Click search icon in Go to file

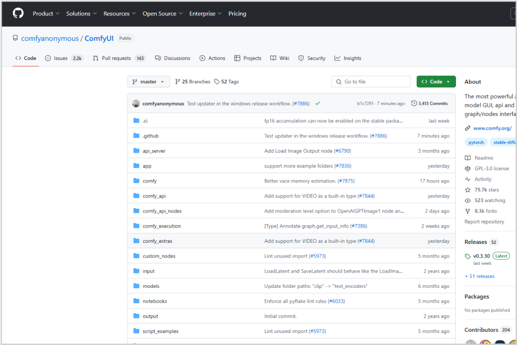point(339,82)
